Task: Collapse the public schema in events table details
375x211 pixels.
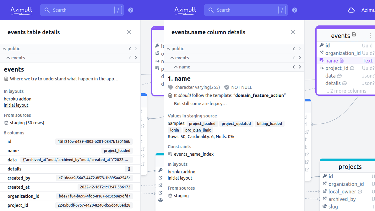Action: pyautogui.click(x=4, y=49)
